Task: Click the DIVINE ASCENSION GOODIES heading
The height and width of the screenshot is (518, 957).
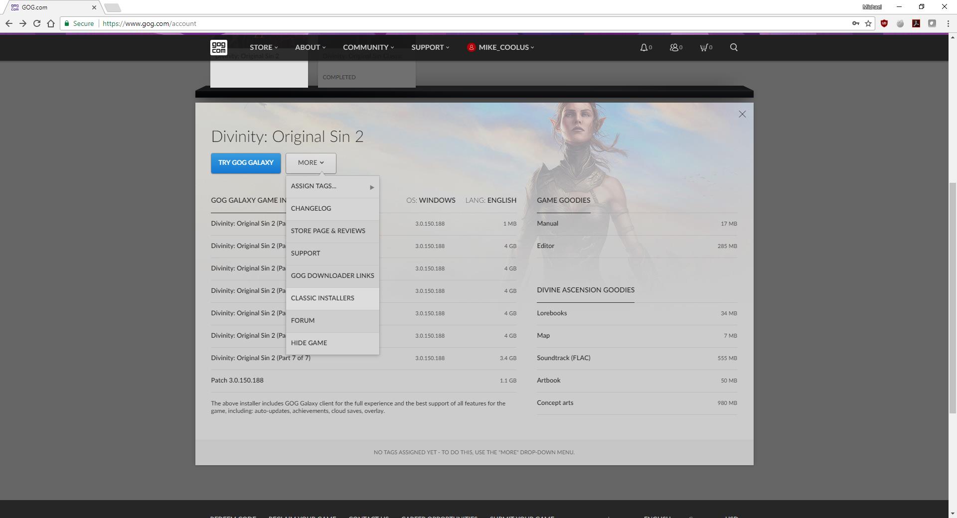Action: pyautogui.click(x=586, y=290)
